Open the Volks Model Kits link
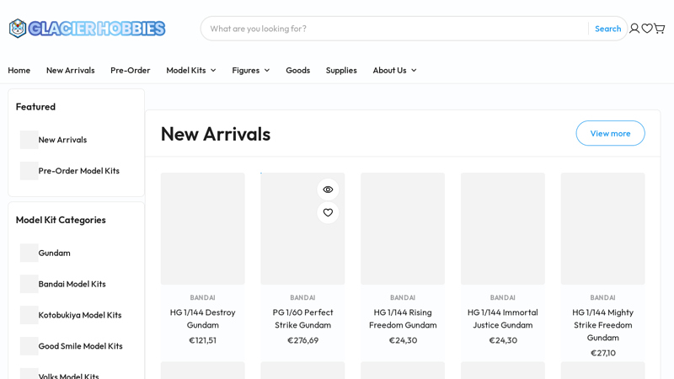Screen dimensions: 674x379 [x=68, y=376]
